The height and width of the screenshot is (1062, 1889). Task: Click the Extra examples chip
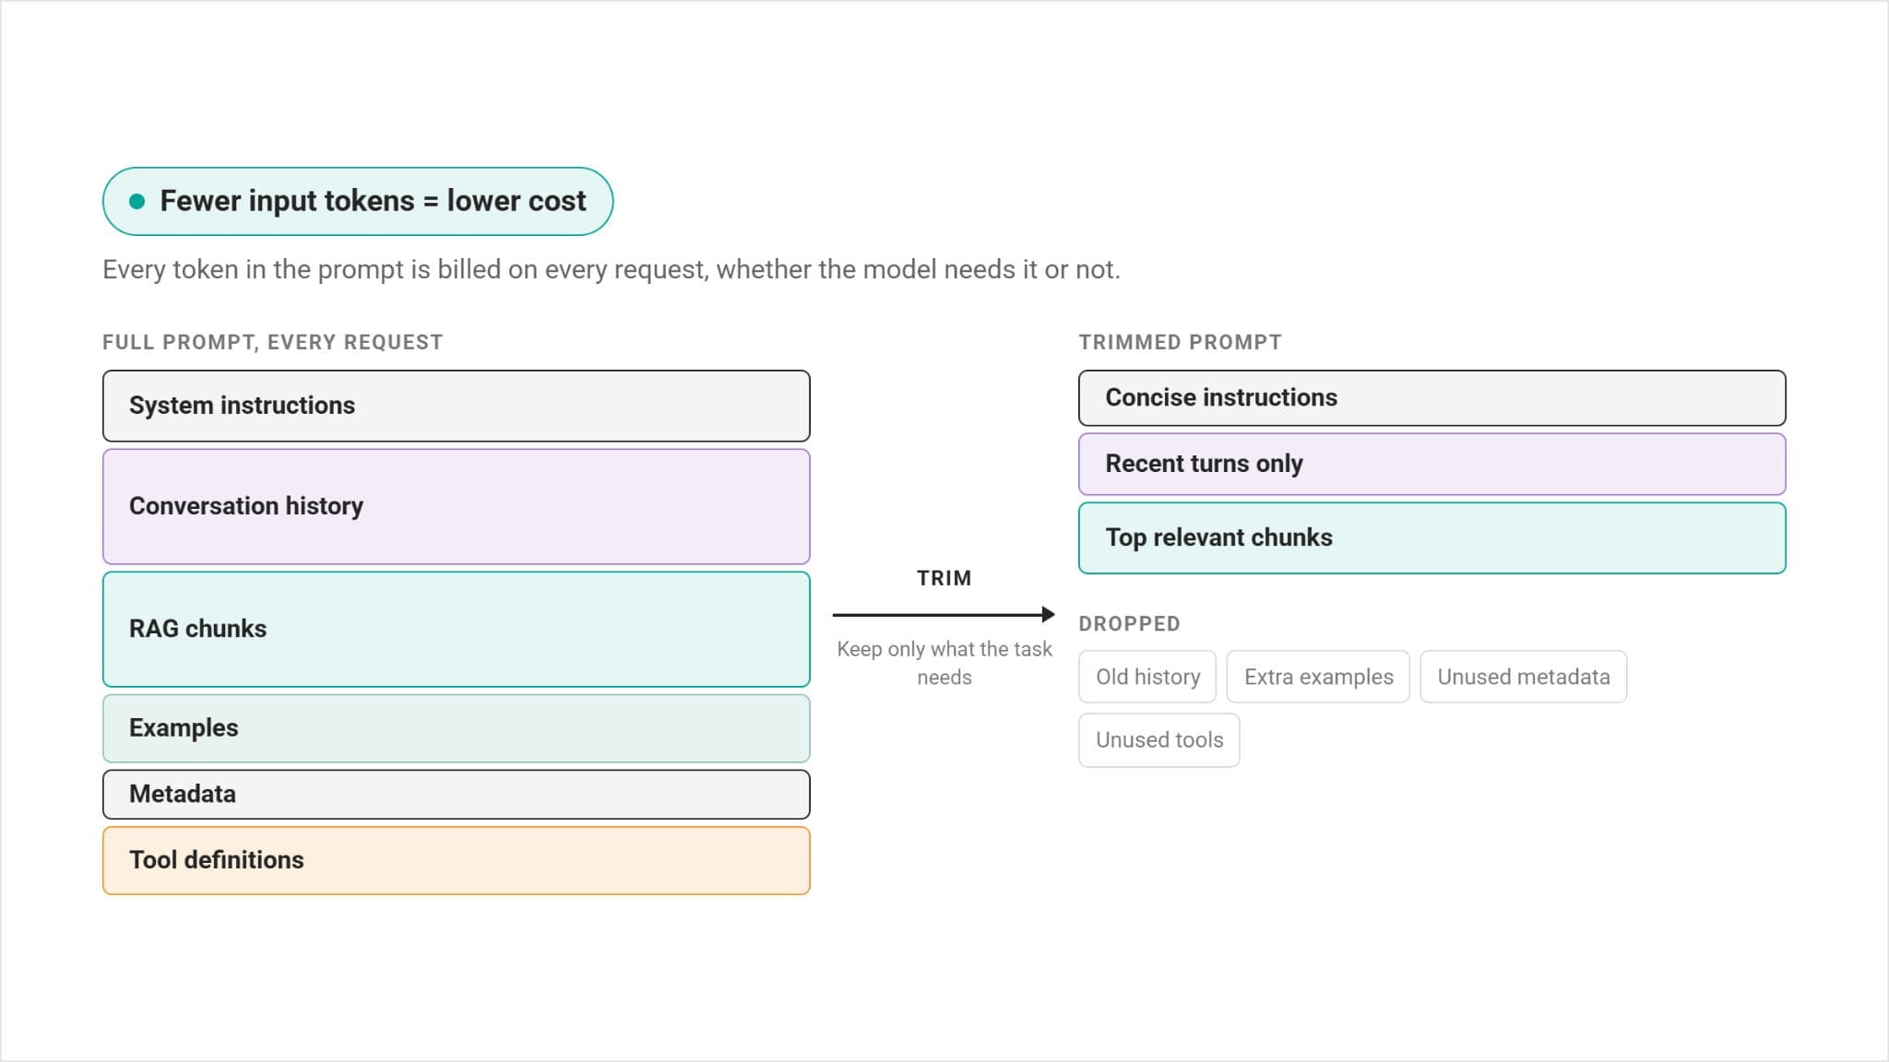[x=1318, y=677]
